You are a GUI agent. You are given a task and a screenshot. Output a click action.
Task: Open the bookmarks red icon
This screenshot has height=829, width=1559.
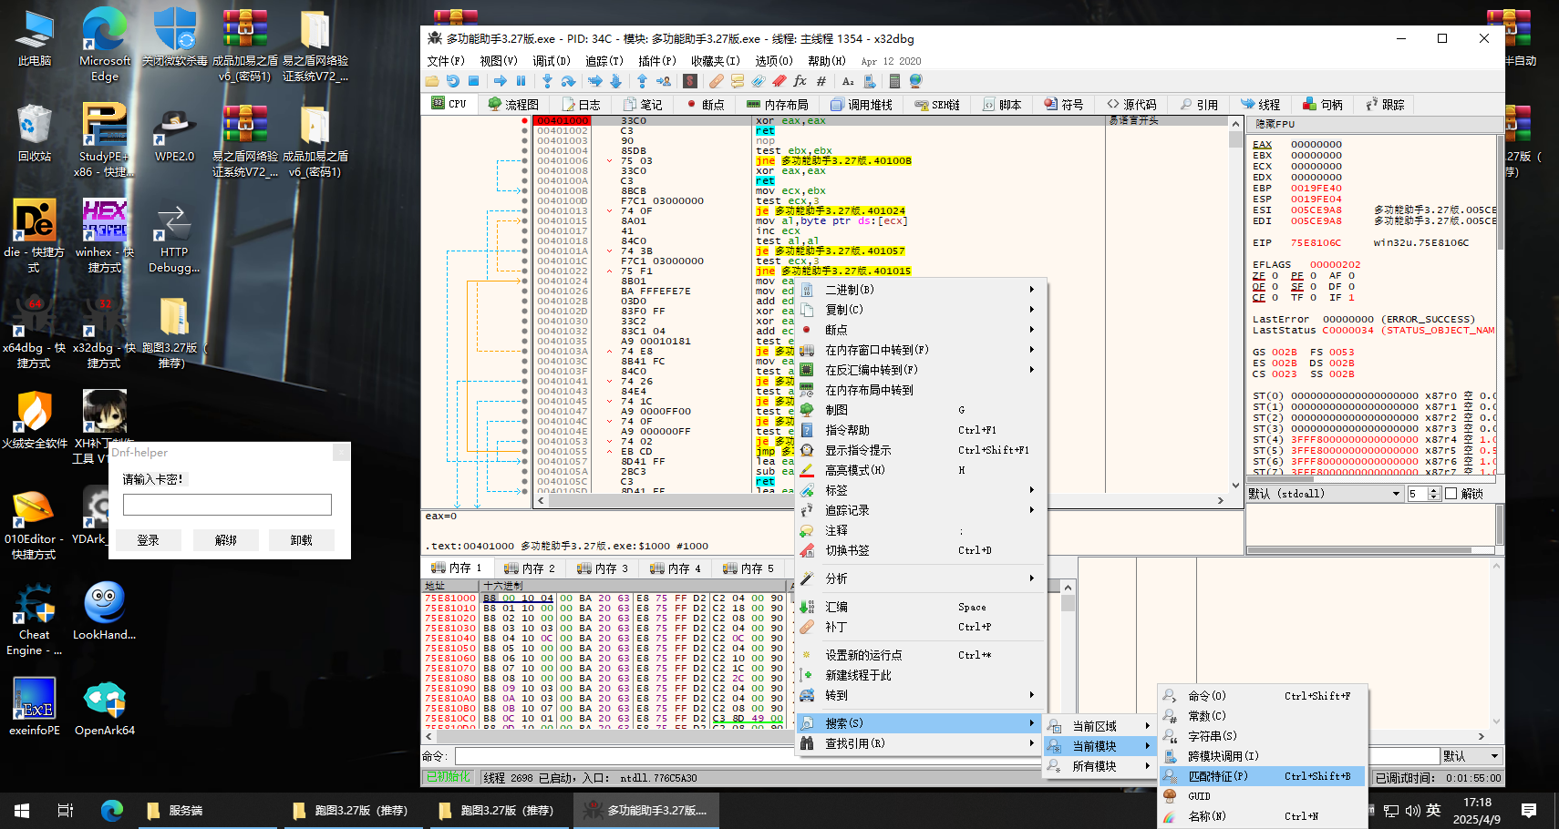pyautogui.click(x=779, y=81)
